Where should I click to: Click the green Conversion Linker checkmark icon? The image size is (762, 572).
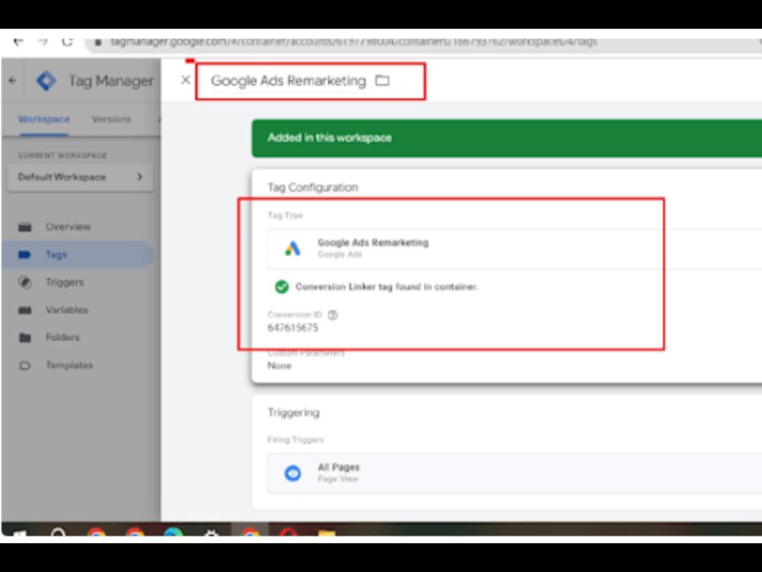click(x=282, y=287)
